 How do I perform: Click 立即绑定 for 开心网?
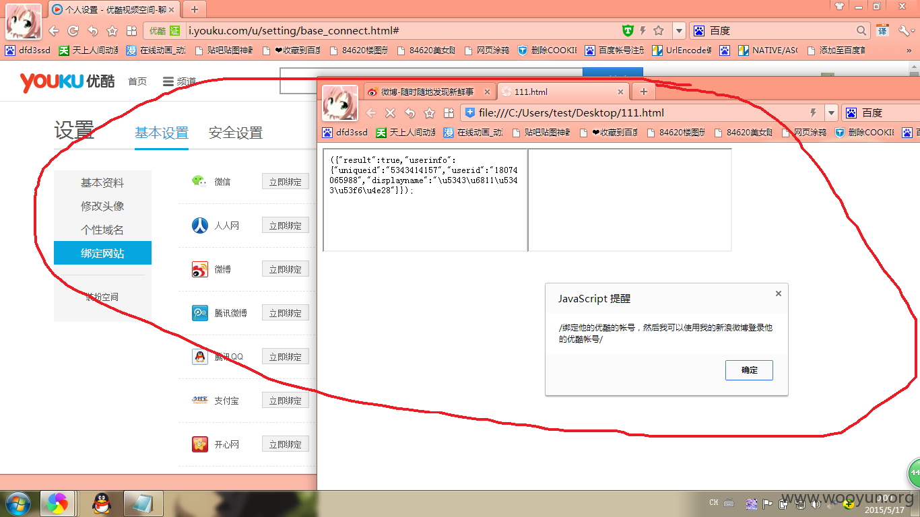[286, 444]
